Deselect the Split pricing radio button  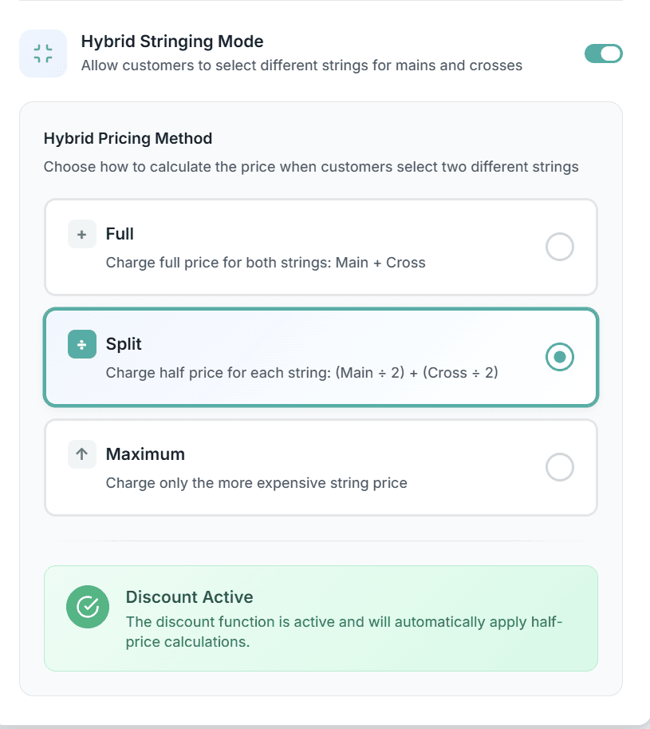[x=560, y=357]
